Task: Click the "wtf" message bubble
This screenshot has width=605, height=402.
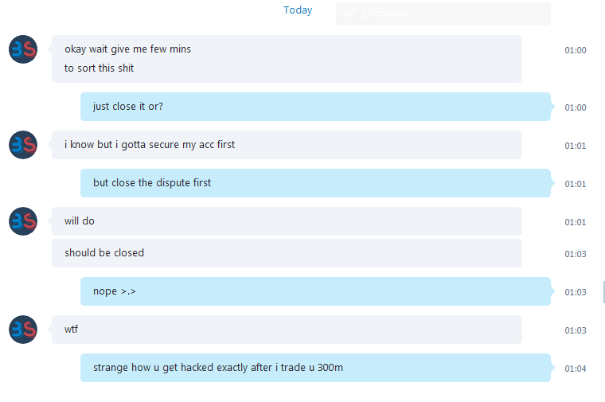Action: (287, 330)
